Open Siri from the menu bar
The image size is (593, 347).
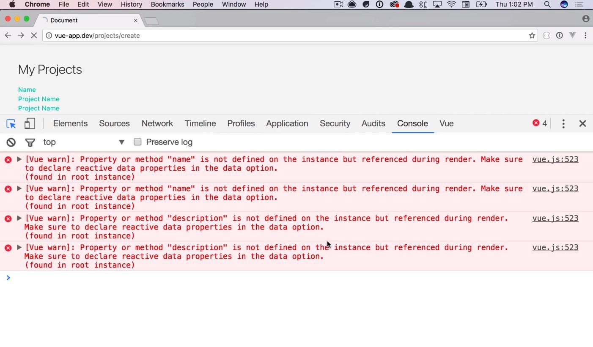(x=564, y=4)
